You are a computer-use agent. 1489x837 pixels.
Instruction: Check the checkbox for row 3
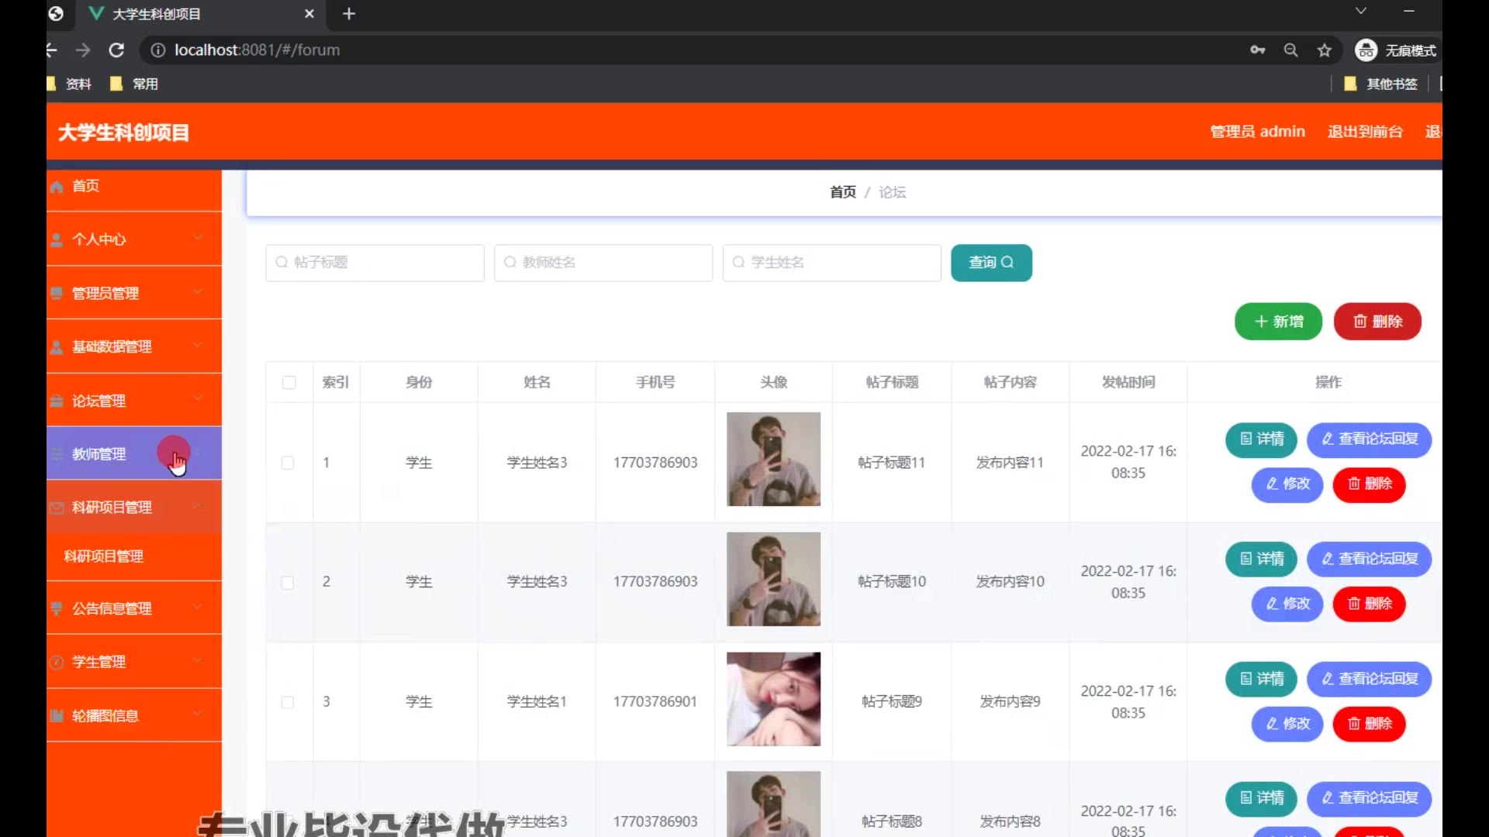(288, 702)
